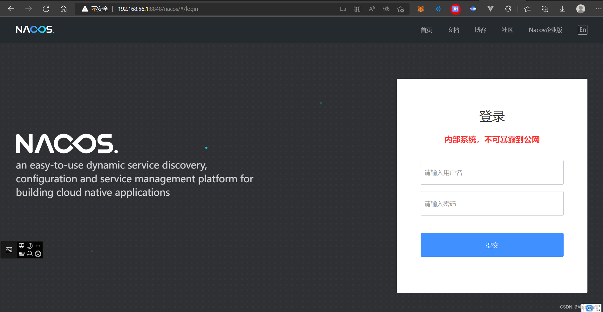Switch language with the En button
Viewport: 603px width, 312px height.
(x=583, y=30)
